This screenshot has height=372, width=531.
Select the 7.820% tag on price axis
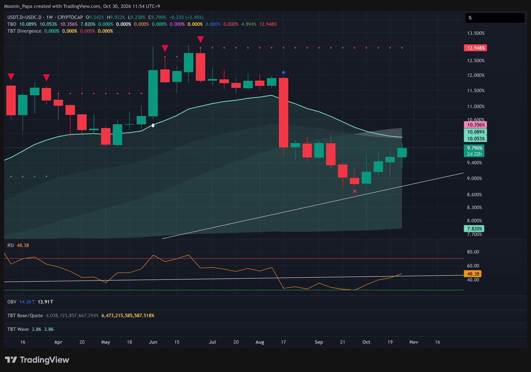coord(474,229)
